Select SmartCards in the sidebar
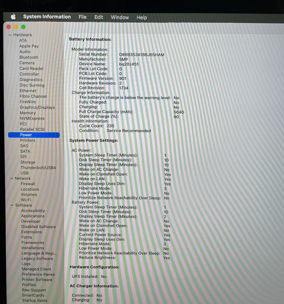This screenshot has width=284, height=304. [x=33, y=295]
